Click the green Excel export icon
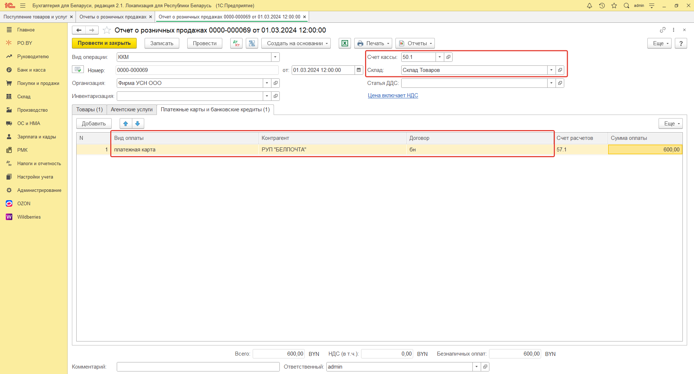The width and height of the screenshot is (694, 374). pyautogui.click(x=345, y=43)
